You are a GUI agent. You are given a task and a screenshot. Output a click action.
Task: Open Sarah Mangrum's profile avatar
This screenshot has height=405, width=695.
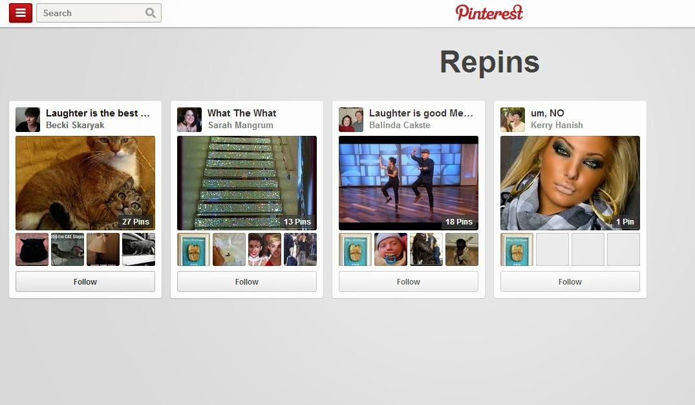pos(189,119)
